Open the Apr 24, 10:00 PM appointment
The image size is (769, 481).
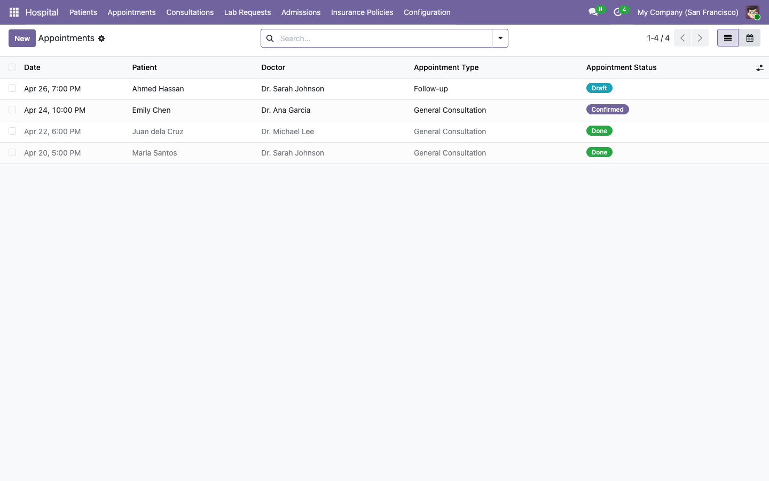pyautogui.click(x=54, y=110)
